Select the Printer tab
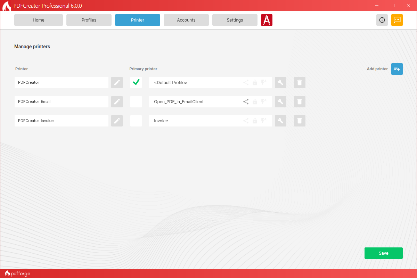 pos(138,20)
